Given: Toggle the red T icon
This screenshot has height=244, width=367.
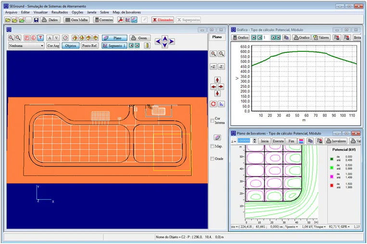Looking at the screenshot, I should (x=40, y=38).
